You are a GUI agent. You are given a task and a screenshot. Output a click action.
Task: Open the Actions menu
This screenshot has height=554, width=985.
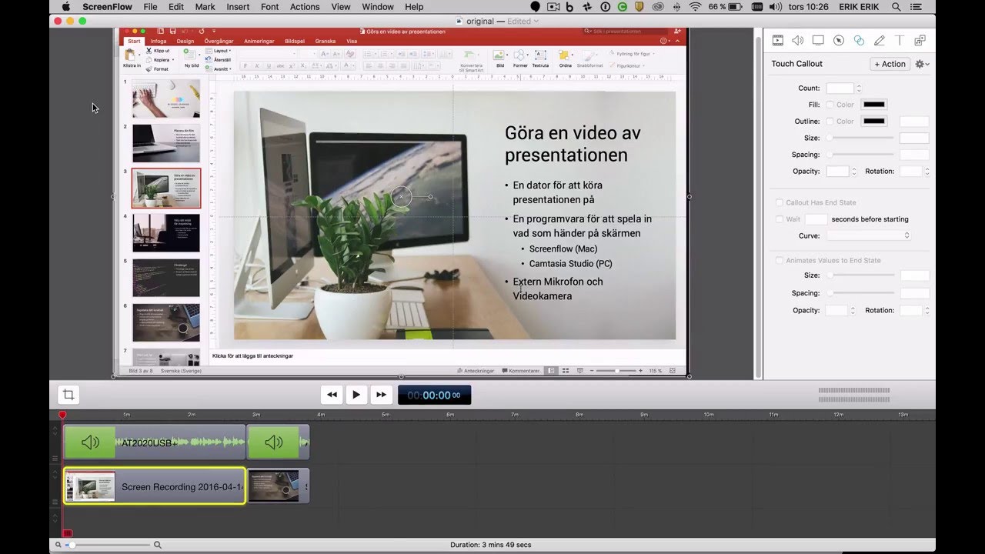pyautogui.click(x=305, y=7)
